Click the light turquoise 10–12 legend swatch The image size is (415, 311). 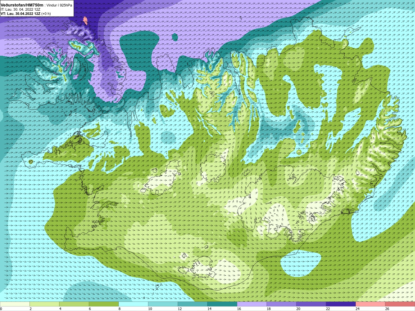pyautogui.click(x=163, y=304)
